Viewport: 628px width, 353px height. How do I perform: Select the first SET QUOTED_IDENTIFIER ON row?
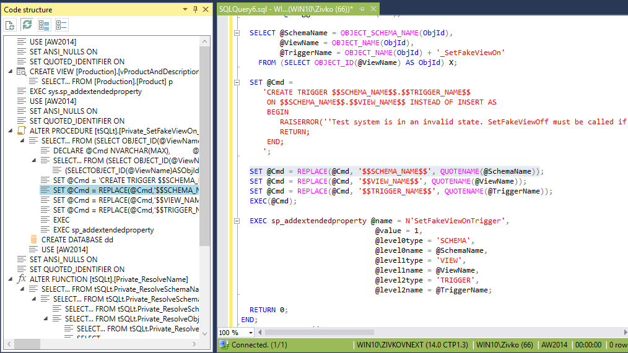[77, 62]
